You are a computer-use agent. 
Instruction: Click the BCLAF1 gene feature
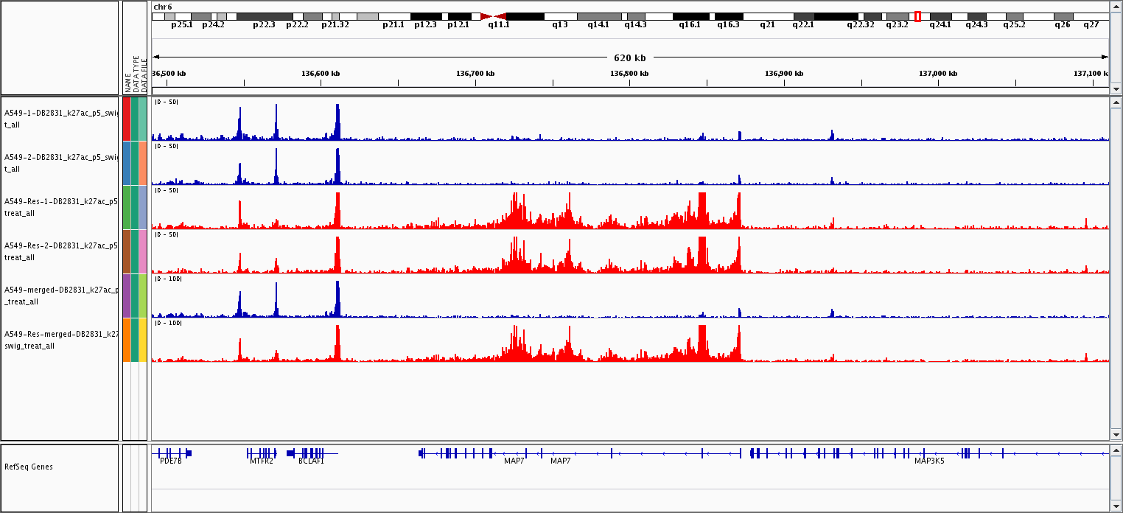(x=311, y=453)
